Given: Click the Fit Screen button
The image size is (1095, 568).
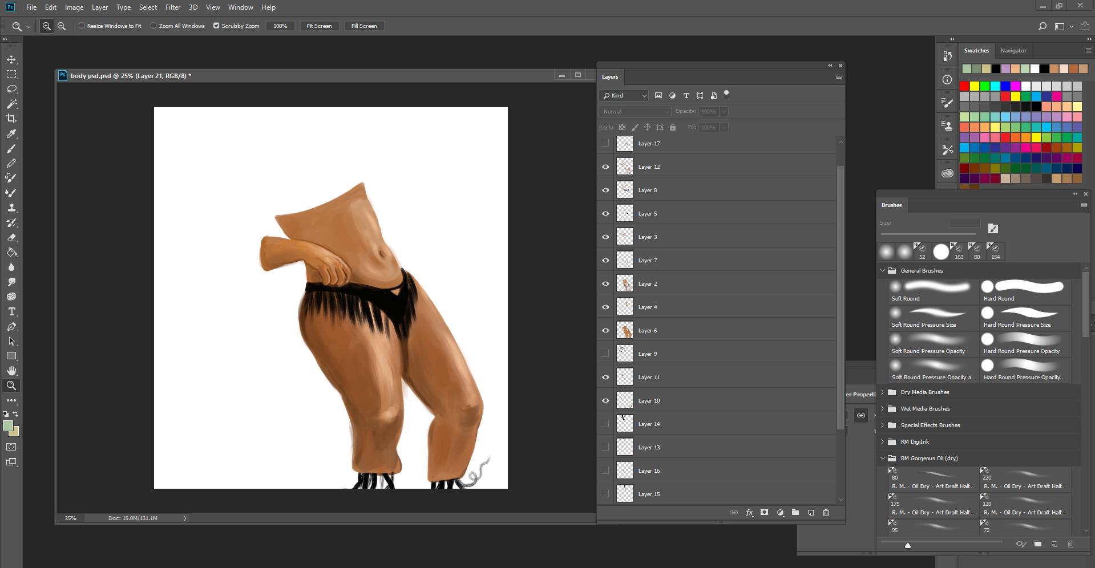Looking at the screenshot, I should (x=319, y=26).
